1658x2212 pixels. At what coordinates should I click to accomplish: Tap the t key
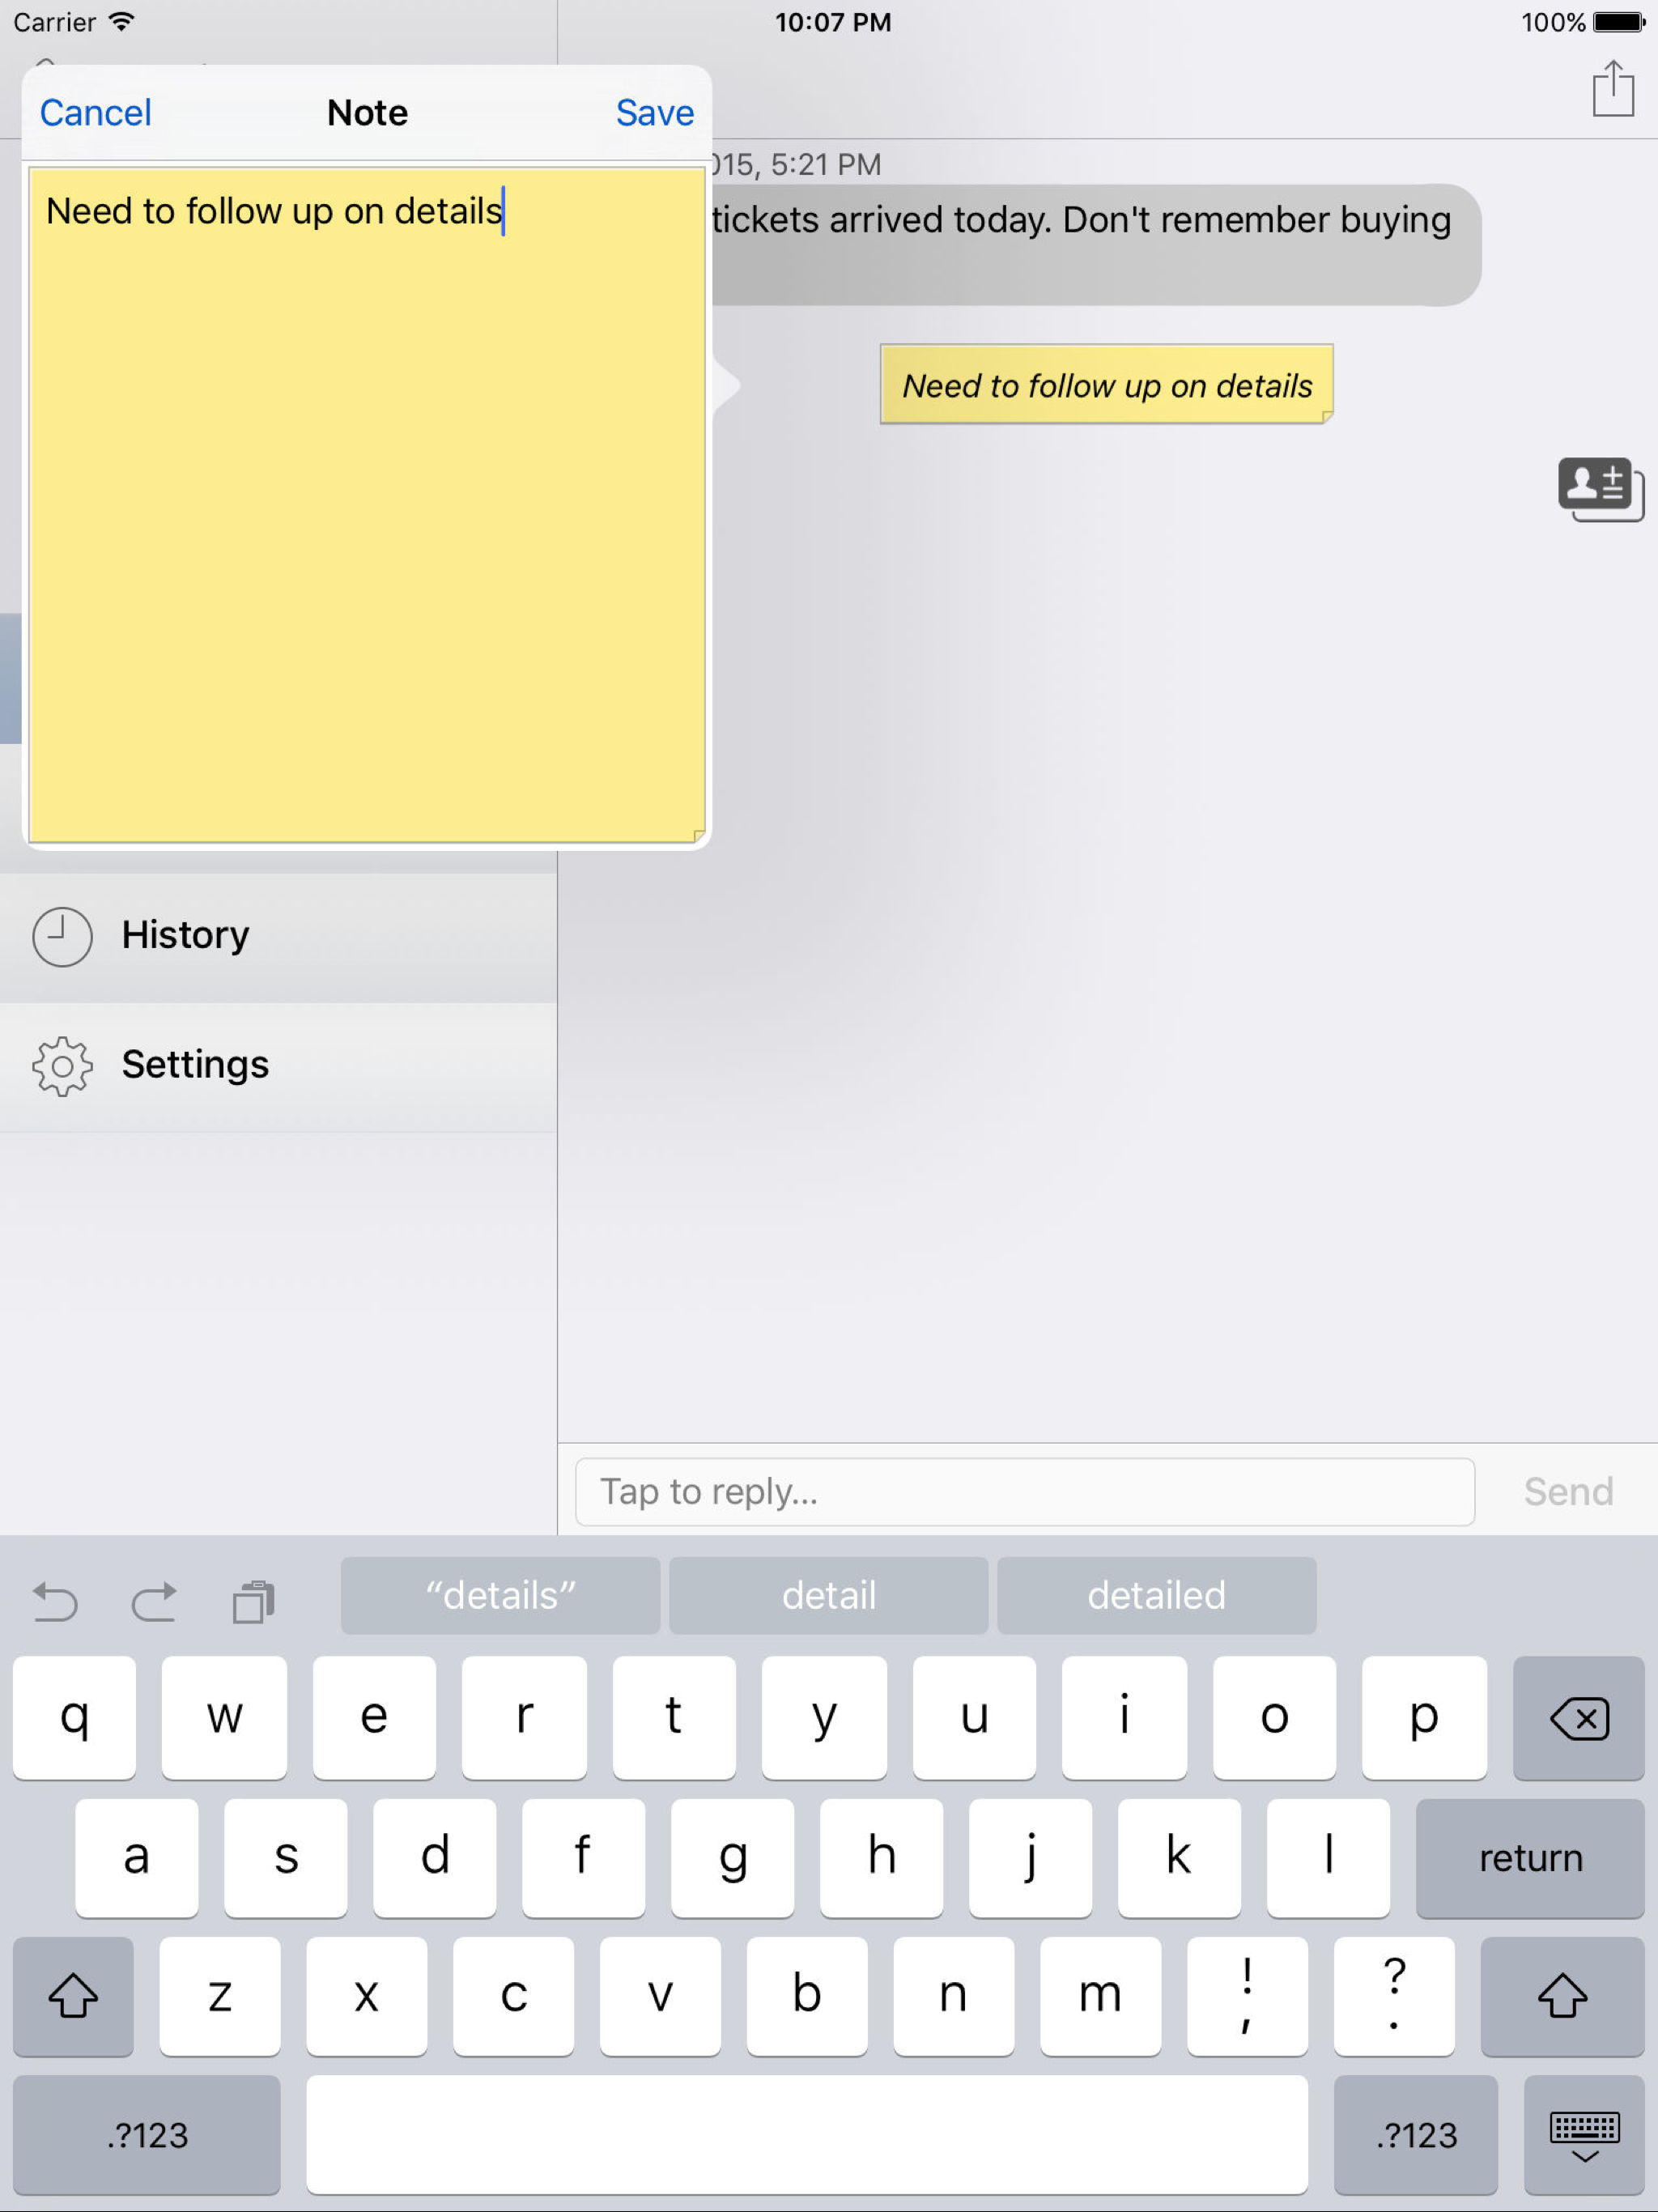click(674, 1718)
